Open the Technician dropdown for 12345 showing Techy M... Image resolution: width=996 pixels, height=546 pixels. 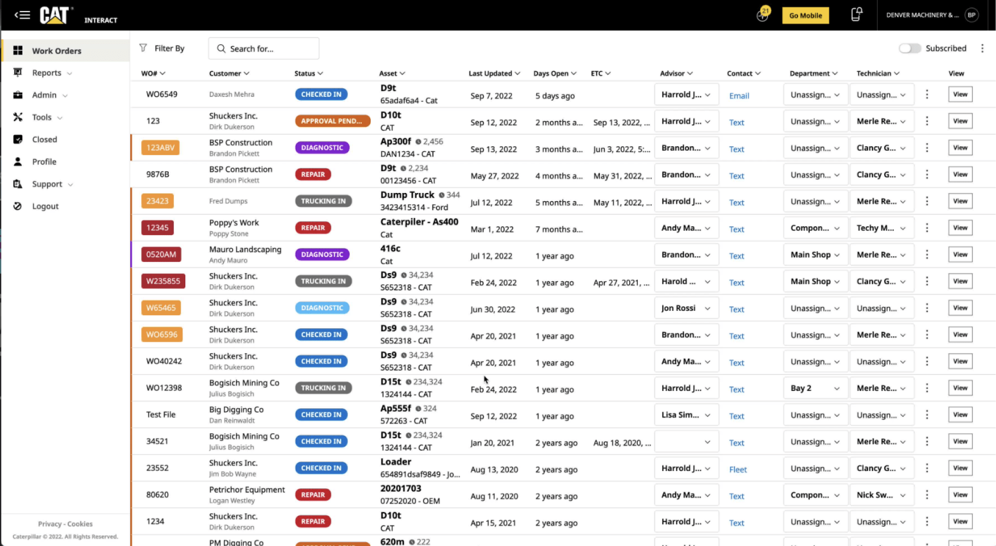point(881,228)
